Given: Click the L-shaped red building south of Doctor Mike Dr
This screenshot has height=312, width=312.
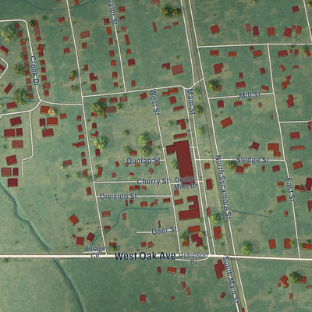Looking at the screenshot, I should coord(190,208).
